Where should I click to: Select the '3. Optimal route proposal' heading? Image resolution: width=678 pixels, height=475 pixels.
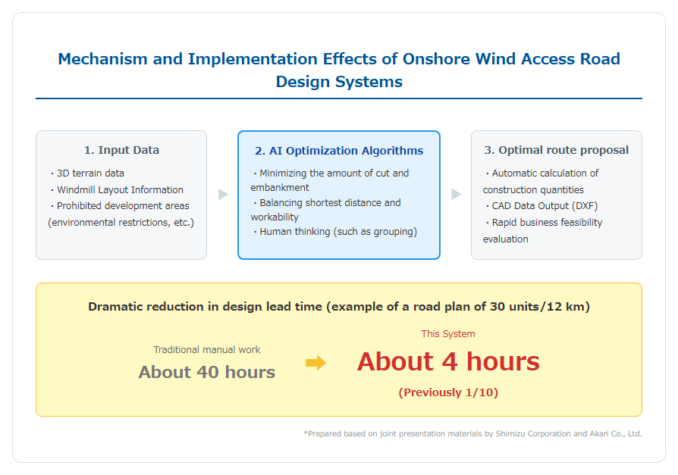(x=556, y=150)
